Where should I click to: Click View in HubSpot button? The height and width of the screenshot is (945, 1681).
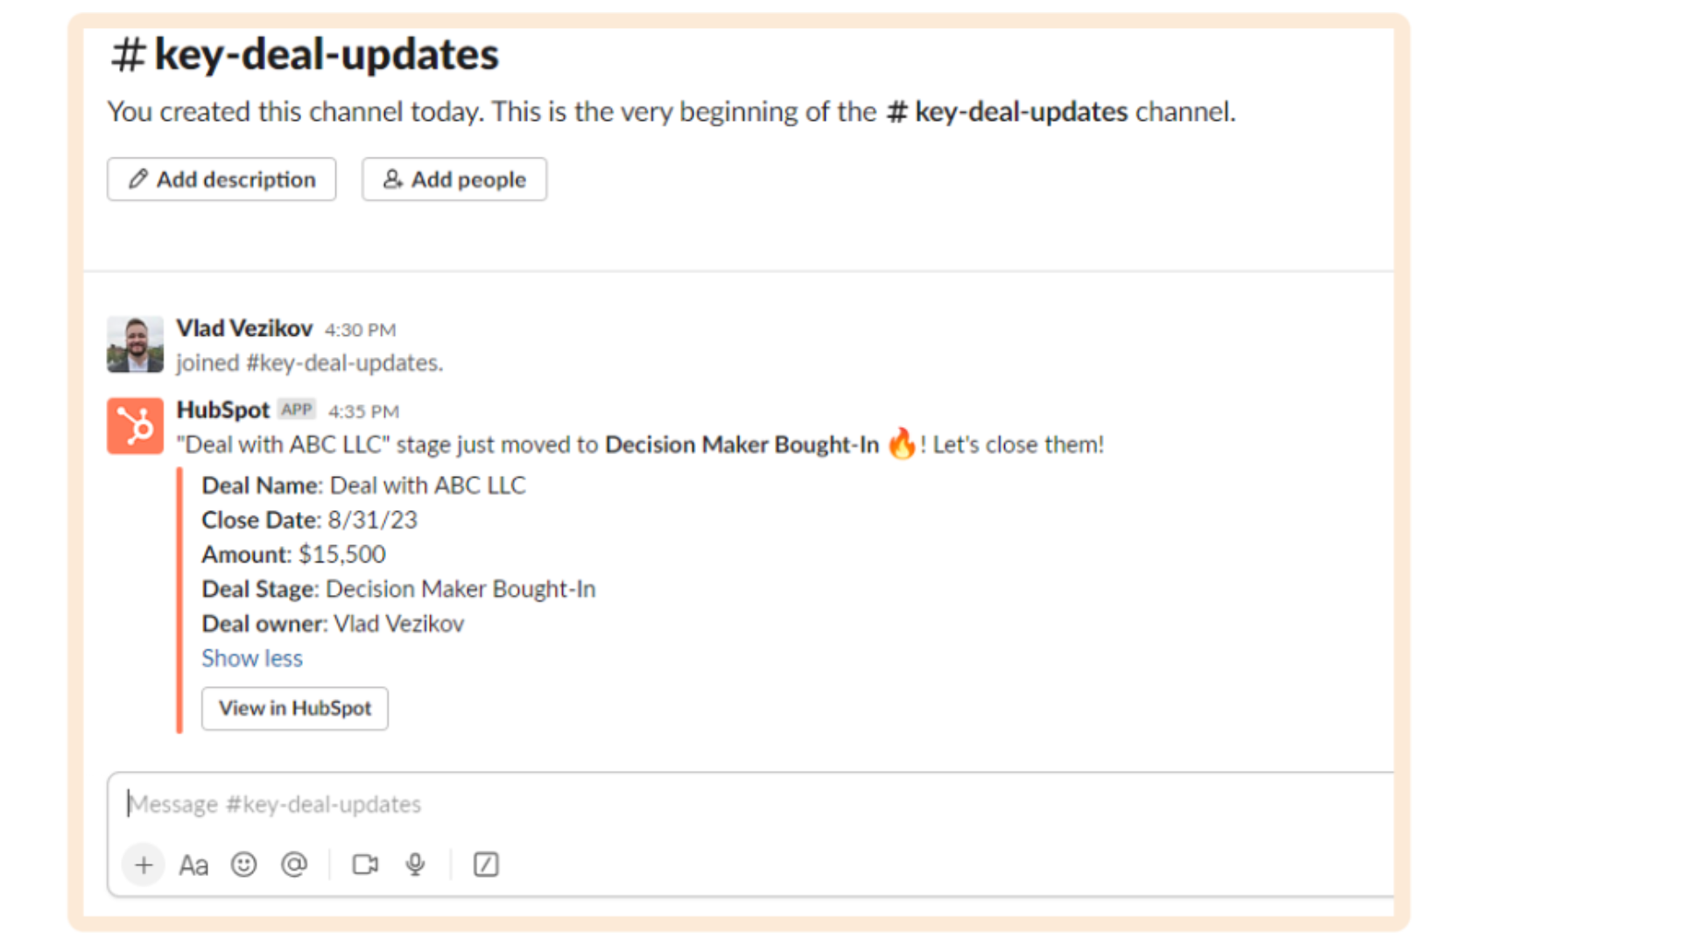295,709
